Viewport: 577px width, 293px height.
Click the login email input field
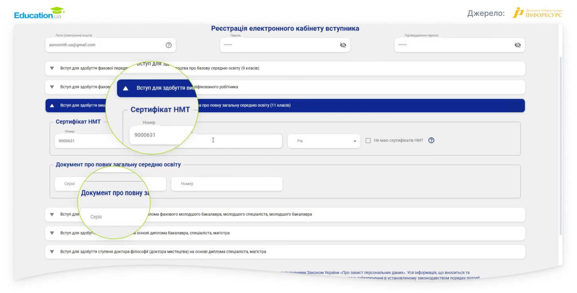(x=110, y=45)
